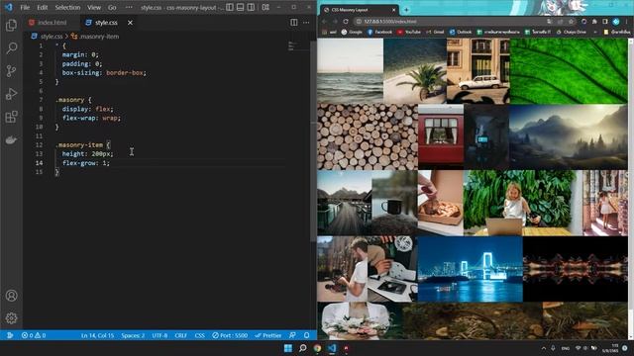This screenshot has width=634, height=356.
Task: Open Chrome extensions puzzle icon
Action: (x=594, y=22)
